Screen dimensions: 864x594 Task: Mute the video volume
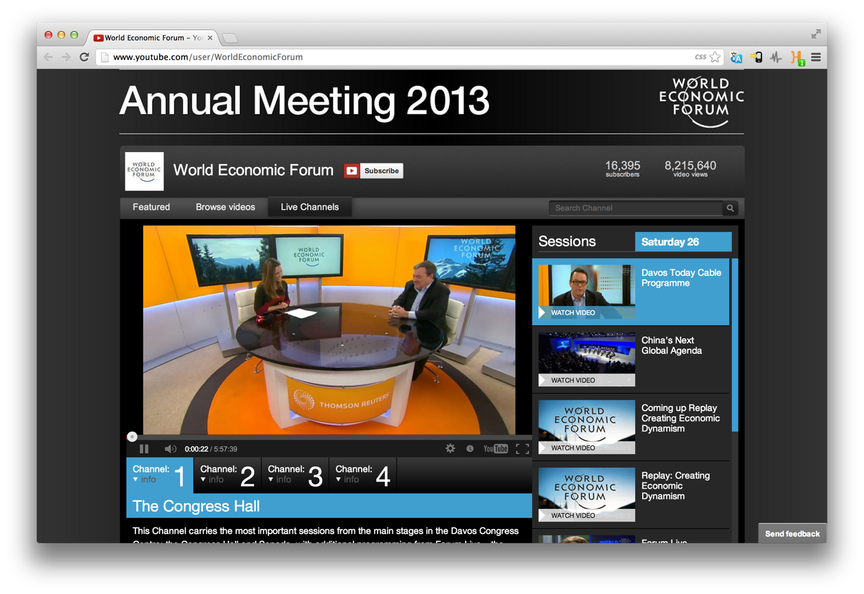(x=170, y=448)
